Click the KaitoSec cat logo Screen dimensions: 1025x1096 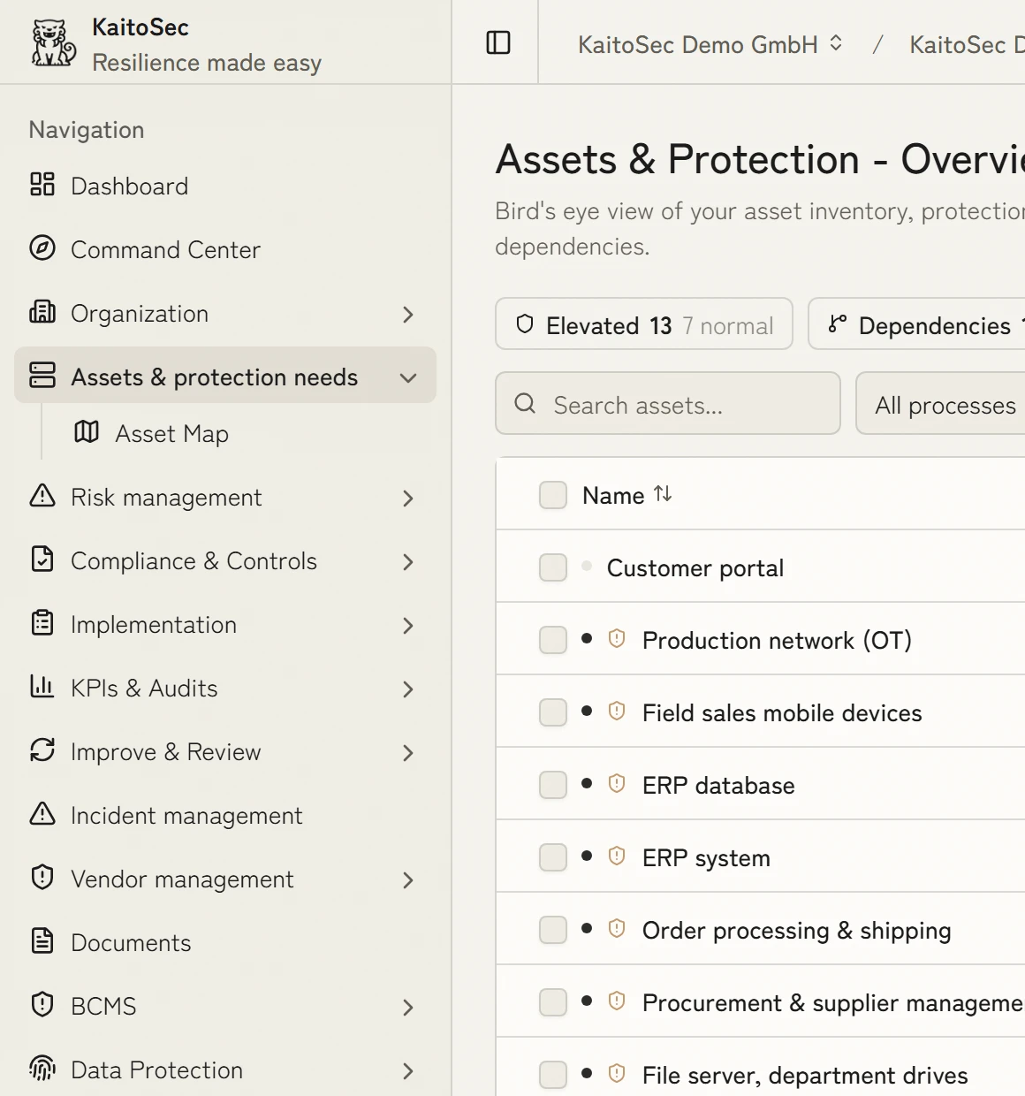coord(53,43)
